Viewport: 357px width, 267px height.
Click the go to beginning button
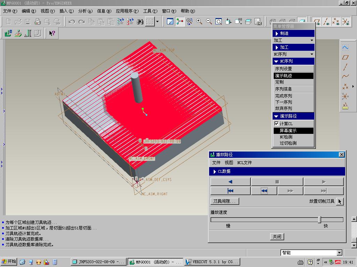(x=230, y=191)
